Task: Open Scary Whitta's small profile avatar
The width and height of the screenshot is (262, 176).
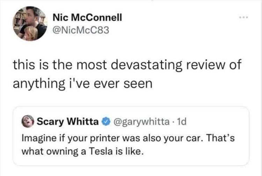Action: click(x=28, y=122)
